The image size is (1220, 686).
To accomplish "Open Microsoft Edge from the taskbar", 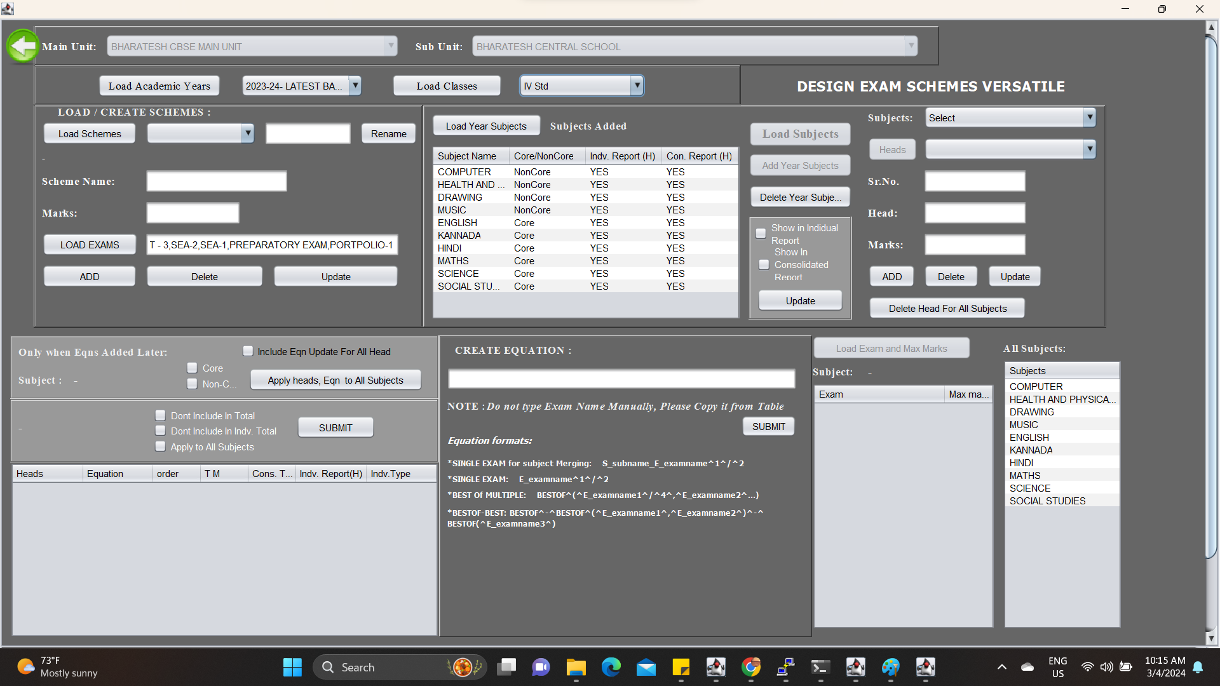I will pos(611,667).
